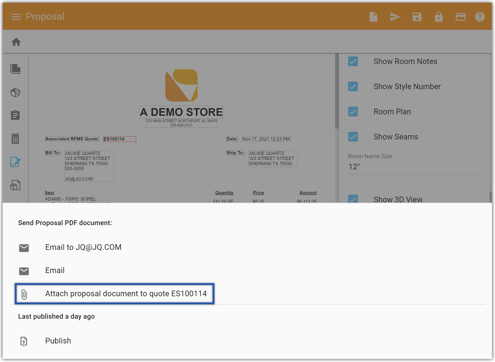Click the Price column header
This screenshot has width=495, height=362.
(x=259, y=193)
